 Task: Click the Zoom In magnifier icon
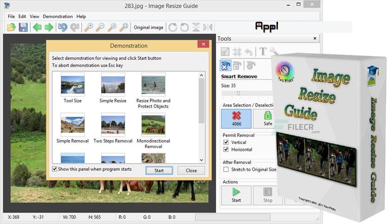coord(89,27)
